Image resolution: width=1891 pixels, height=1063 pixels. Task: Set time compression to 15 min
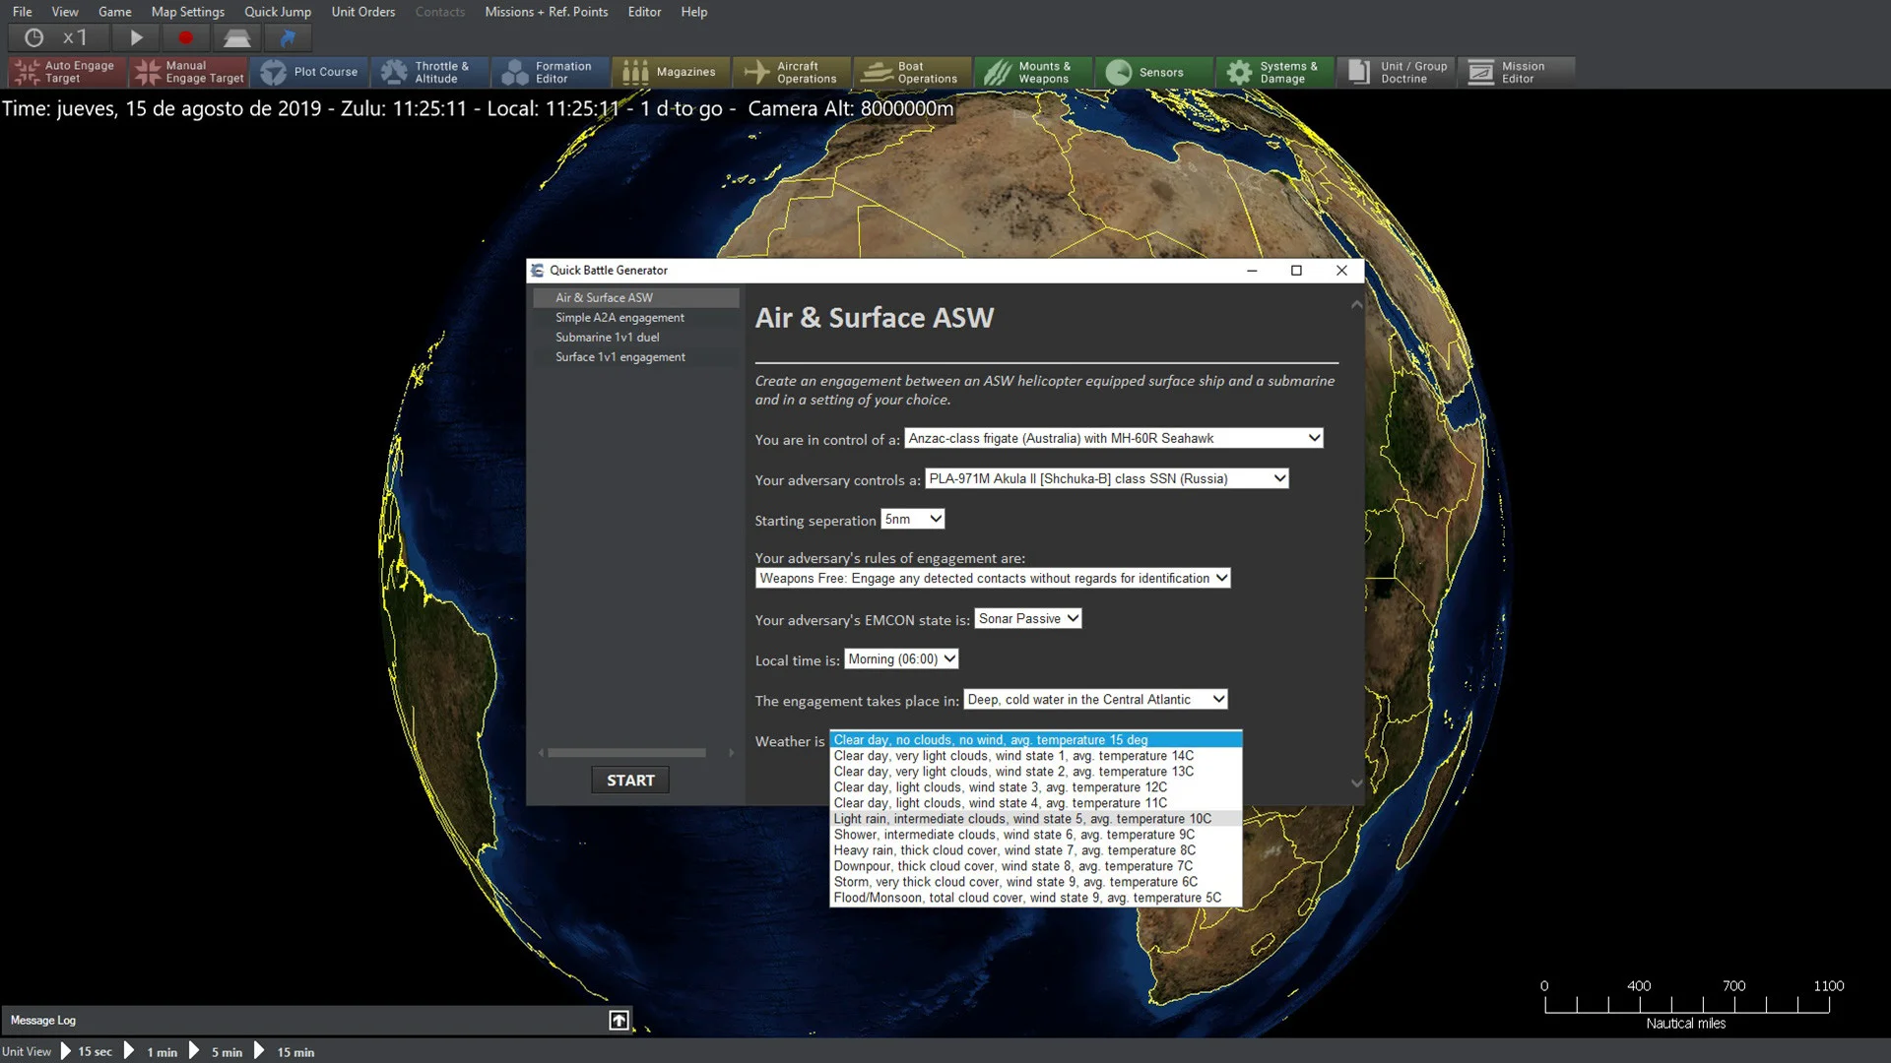294,1051
